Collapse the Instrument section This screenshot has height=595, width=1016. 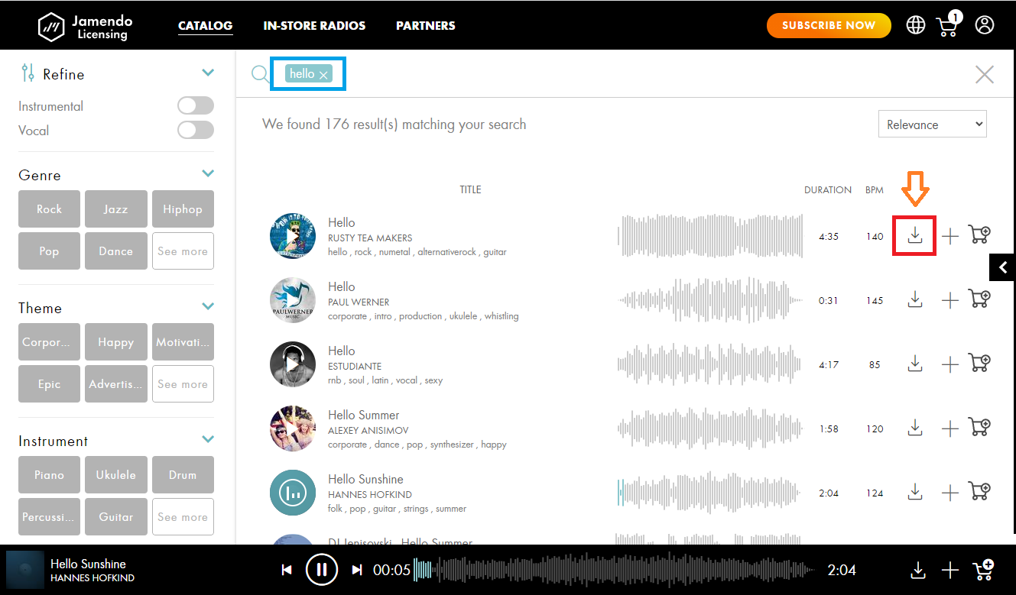click(208, 439)
